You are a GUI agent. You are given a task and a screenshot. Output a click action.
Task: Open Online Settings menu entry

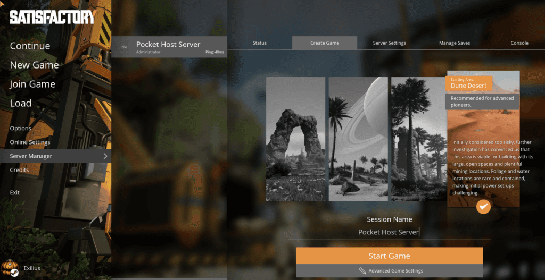(30, 142)
